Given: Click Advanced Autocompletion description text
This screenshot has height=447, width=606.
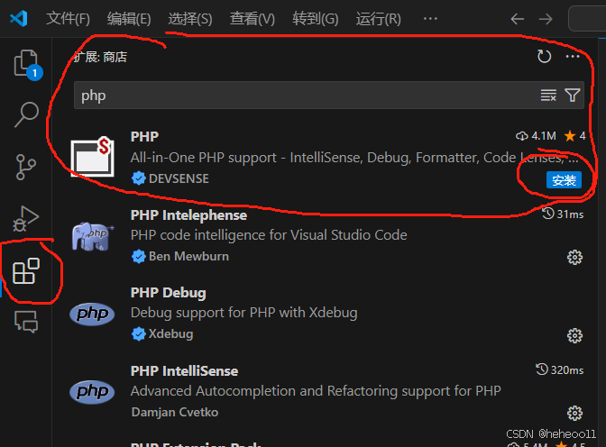Looking at the screenshot, I should tap(316, 391).
